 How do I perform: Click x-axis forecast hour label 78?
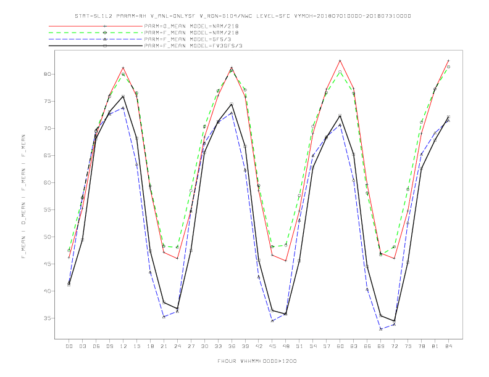coord(421,346)
